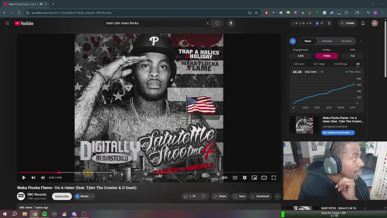
Task: Save the video to a playlist
Action: pos(239,196)
